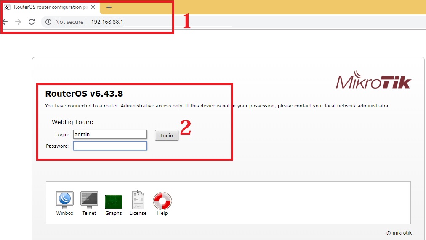Screen dimensions: 426x240
Task: Click the Login field containing admin
Action: (110, 135)
